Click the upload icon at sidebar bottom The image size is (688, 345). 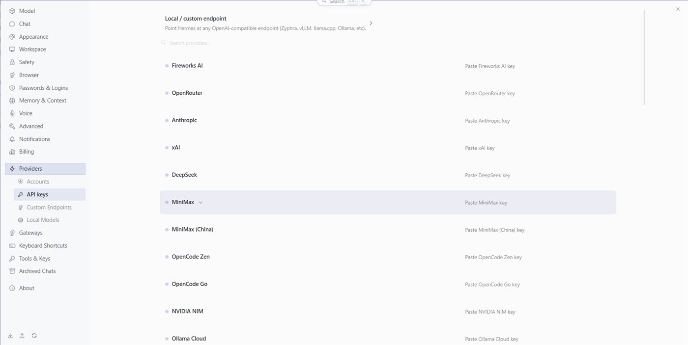22,336
